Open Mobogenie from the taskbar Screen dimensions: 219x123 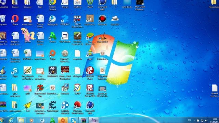[42, 120]
